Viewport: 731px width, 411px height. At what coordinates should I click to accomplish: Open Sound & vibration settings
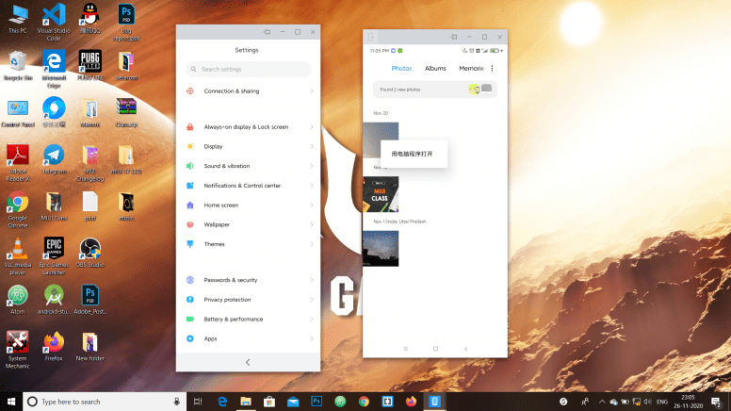coord(249,166)
